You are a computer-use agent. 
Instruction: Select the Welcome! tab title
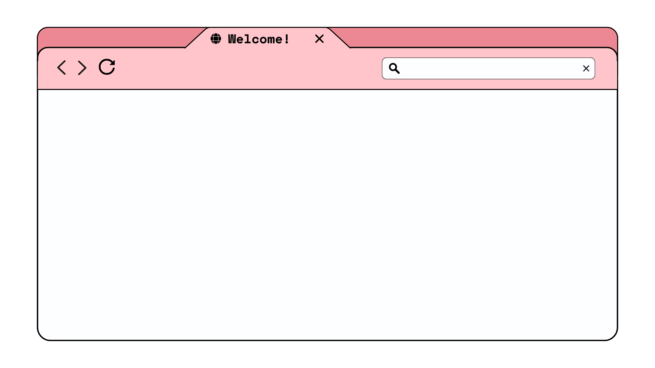[259, 39]
